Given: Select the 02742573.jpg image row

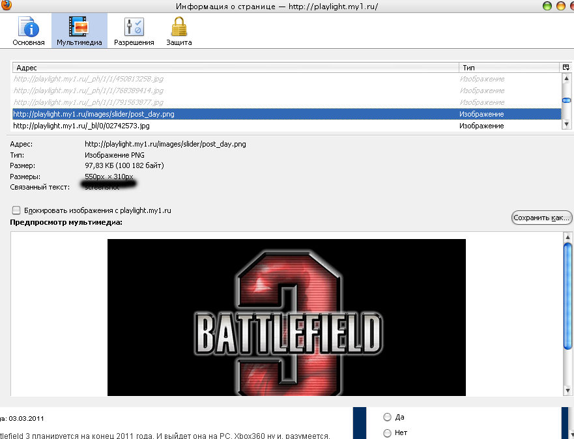Looking at the screenshot, I should pyautogui.click(x=287, y=126).
